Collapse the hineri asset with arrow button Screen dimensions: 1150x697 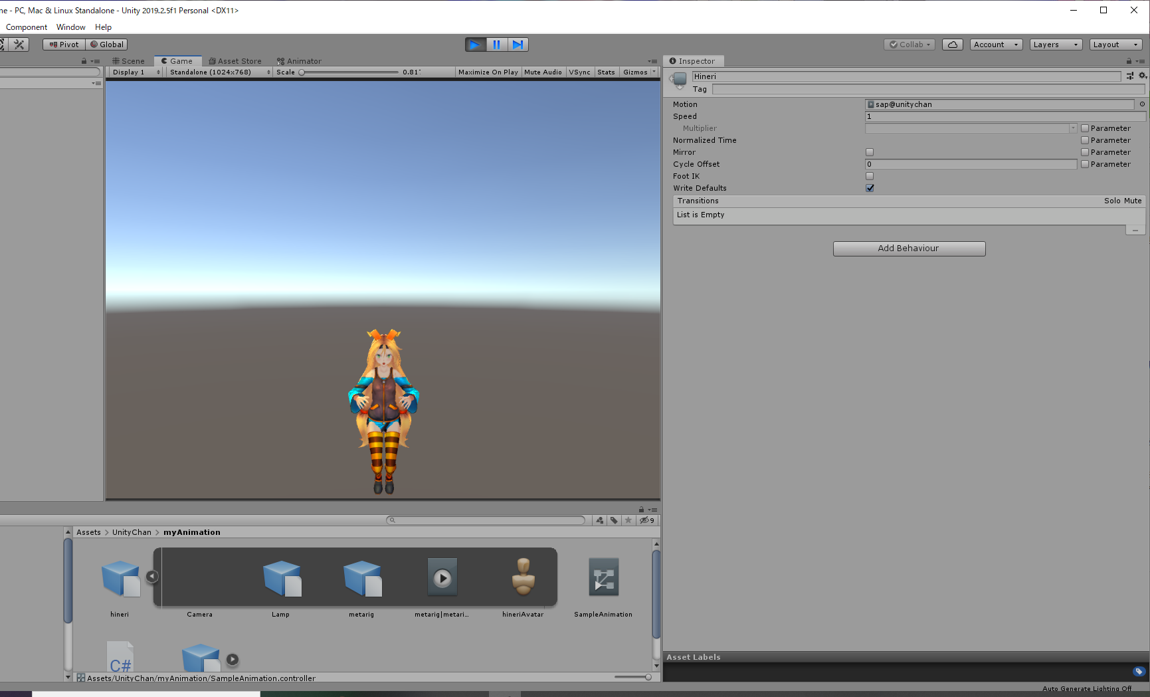click(152, 577)
